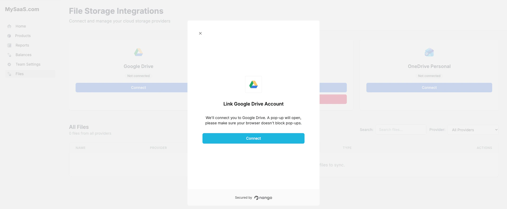Click the 'Link Google Drive Account' heading
This screenshot has width=507, height=209.
(253, 104)
